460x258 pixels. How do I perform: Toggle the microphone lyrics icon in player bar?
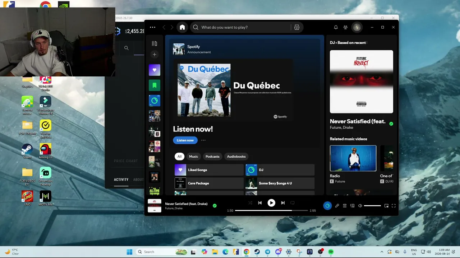point(337,206)
